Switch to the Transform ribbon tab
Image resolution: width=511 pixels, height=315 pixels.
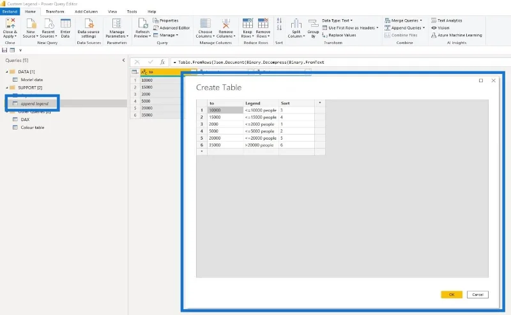pyautogui.click(x=55, y=11)
